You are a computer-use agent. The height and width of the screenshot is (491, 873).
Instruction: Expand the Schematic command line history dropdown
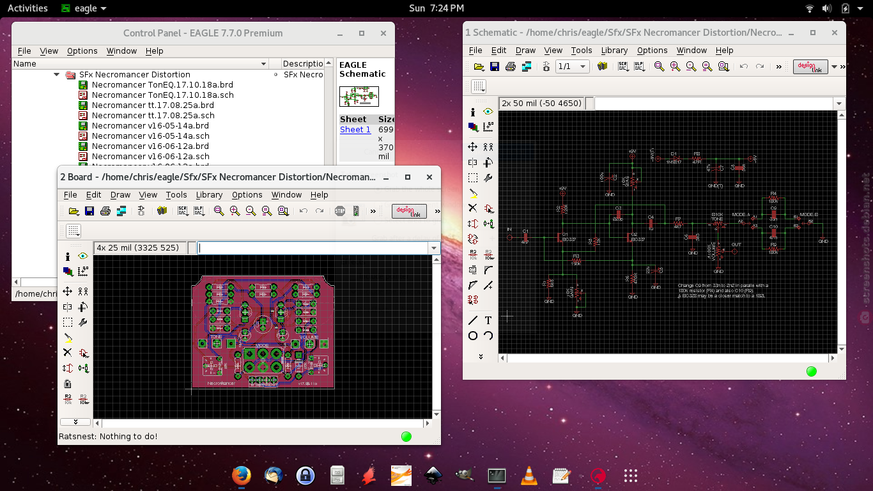[838, 104]
